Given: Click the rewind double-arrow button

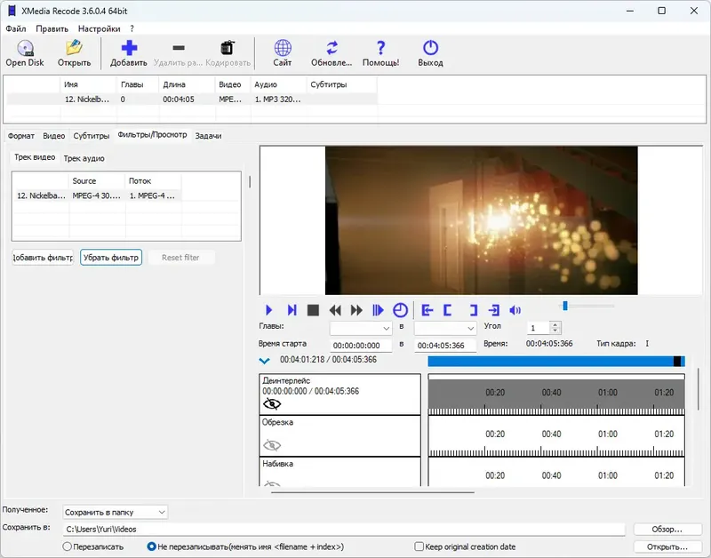Looking at the screenshot, I should [x=335, y=310].
